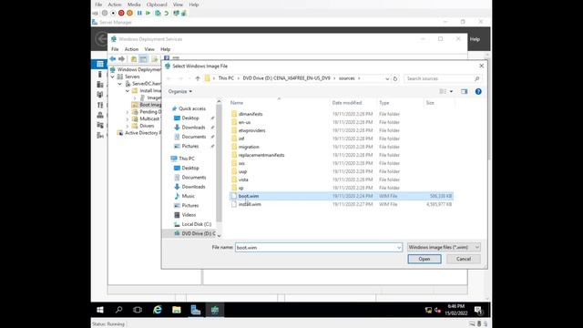Open the Organize dropdown menu
The height and width of the screenshot is (328, 583).
(x=180, y=91)
